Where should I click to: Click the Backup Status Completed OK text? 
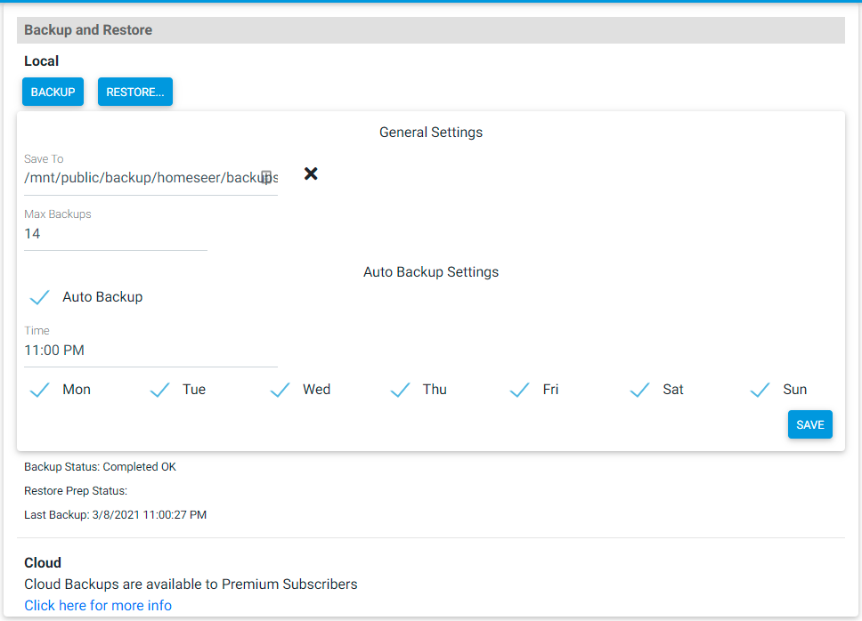[x=100, y=467]
